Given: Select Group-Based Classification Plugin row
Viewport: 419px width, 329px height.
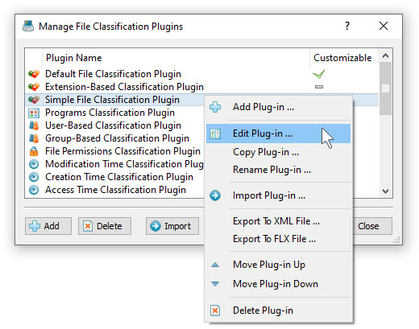Looking at the screenshot, I should (115, 138).
